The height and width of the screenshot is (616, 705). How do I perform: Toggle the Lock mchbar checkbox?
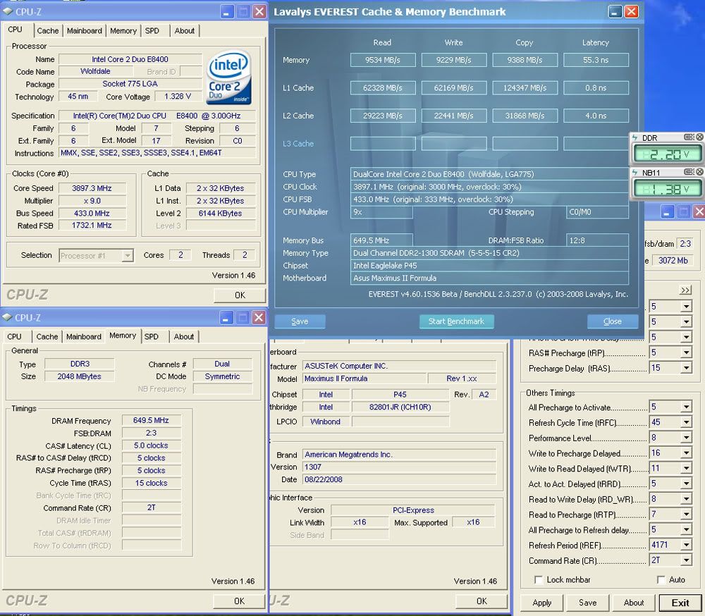coord(538,580)
